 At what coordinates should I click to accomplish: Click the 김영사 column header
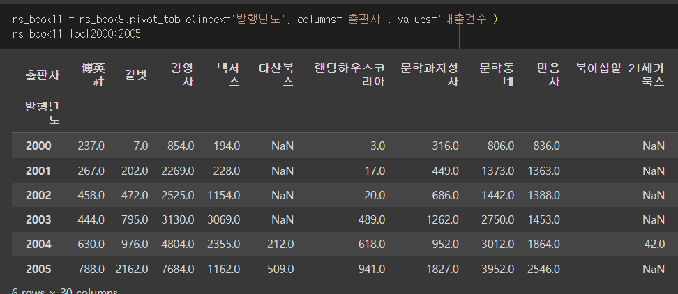pos(182,75)
